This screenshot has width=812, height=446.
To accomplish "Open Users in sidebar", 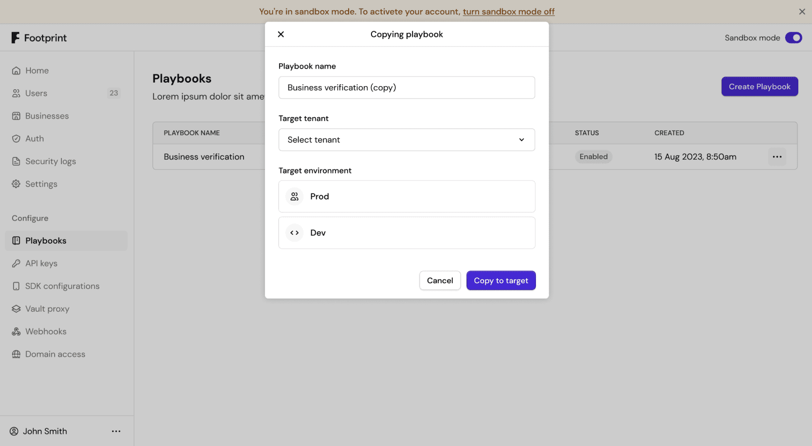I will click(66, 93).
